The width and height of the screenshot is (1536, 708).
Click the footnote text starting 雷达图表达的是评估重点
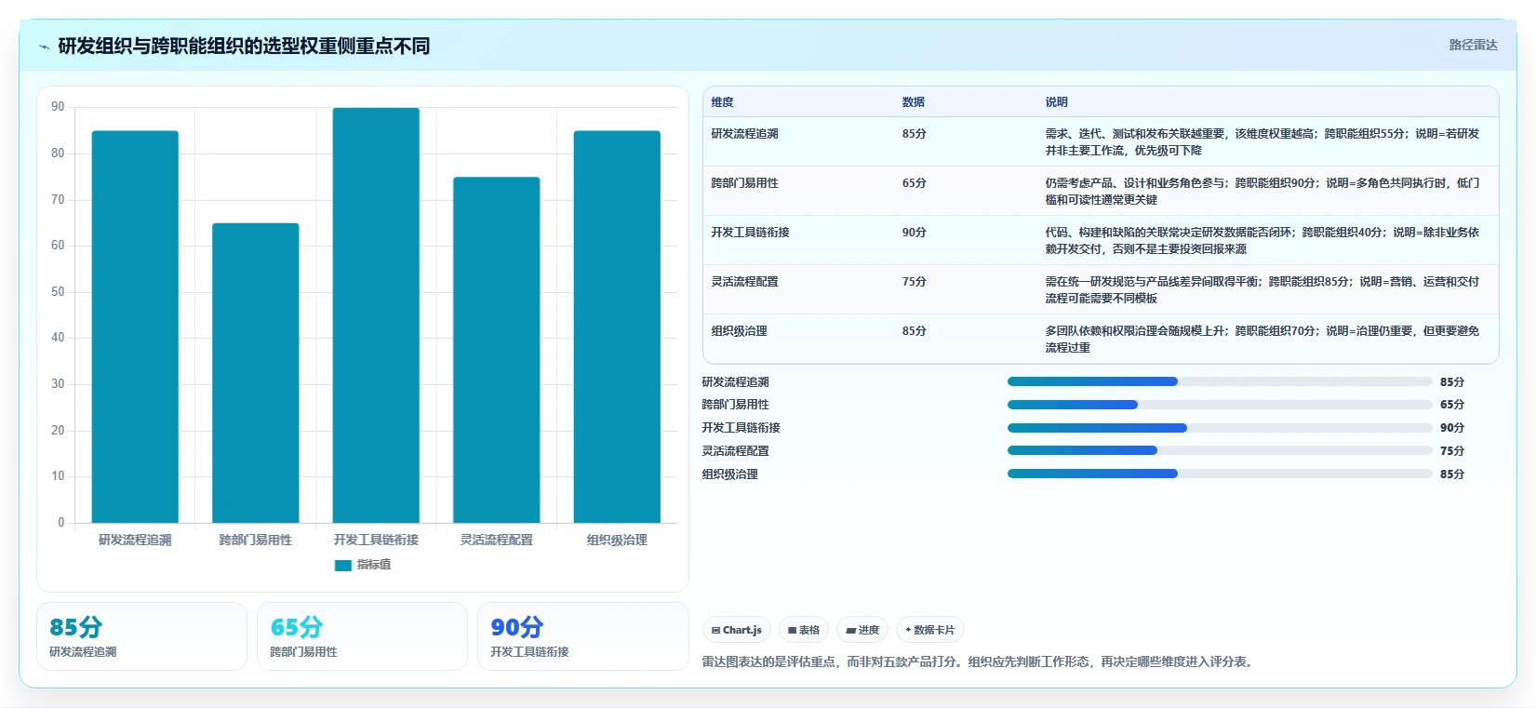(979, 662)
